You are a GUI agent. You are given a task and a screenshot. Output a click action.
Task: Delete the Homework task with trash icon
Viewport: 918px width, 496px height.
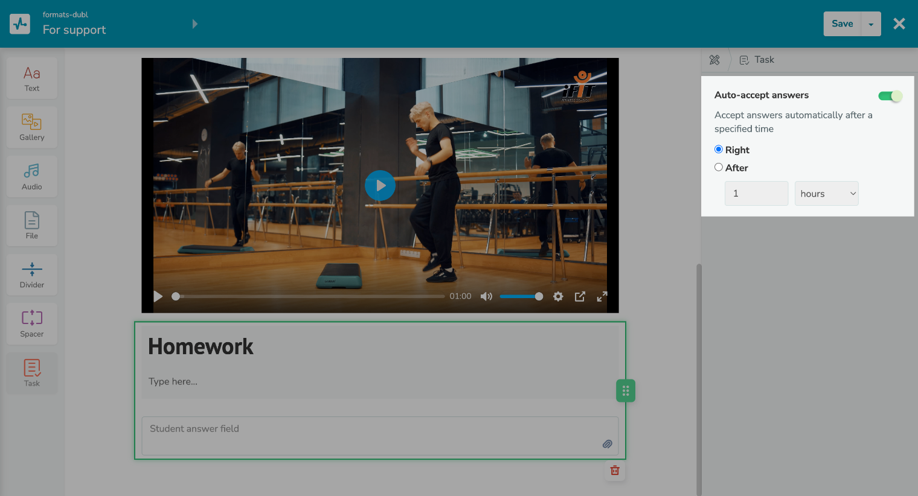pyautogui.click(x=615, y=471)
